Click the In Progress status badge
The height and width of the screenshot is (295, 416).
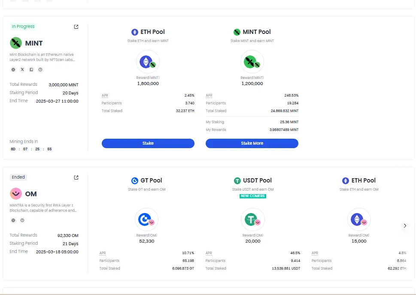tap(23, 26)
